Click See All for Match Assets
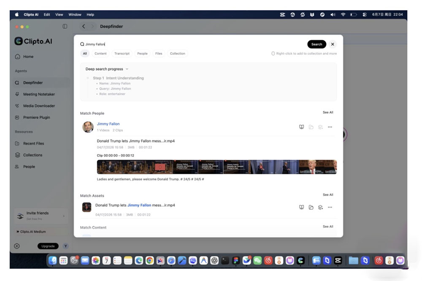The width and height of the screenshot is (422, 281). point(328,195)
